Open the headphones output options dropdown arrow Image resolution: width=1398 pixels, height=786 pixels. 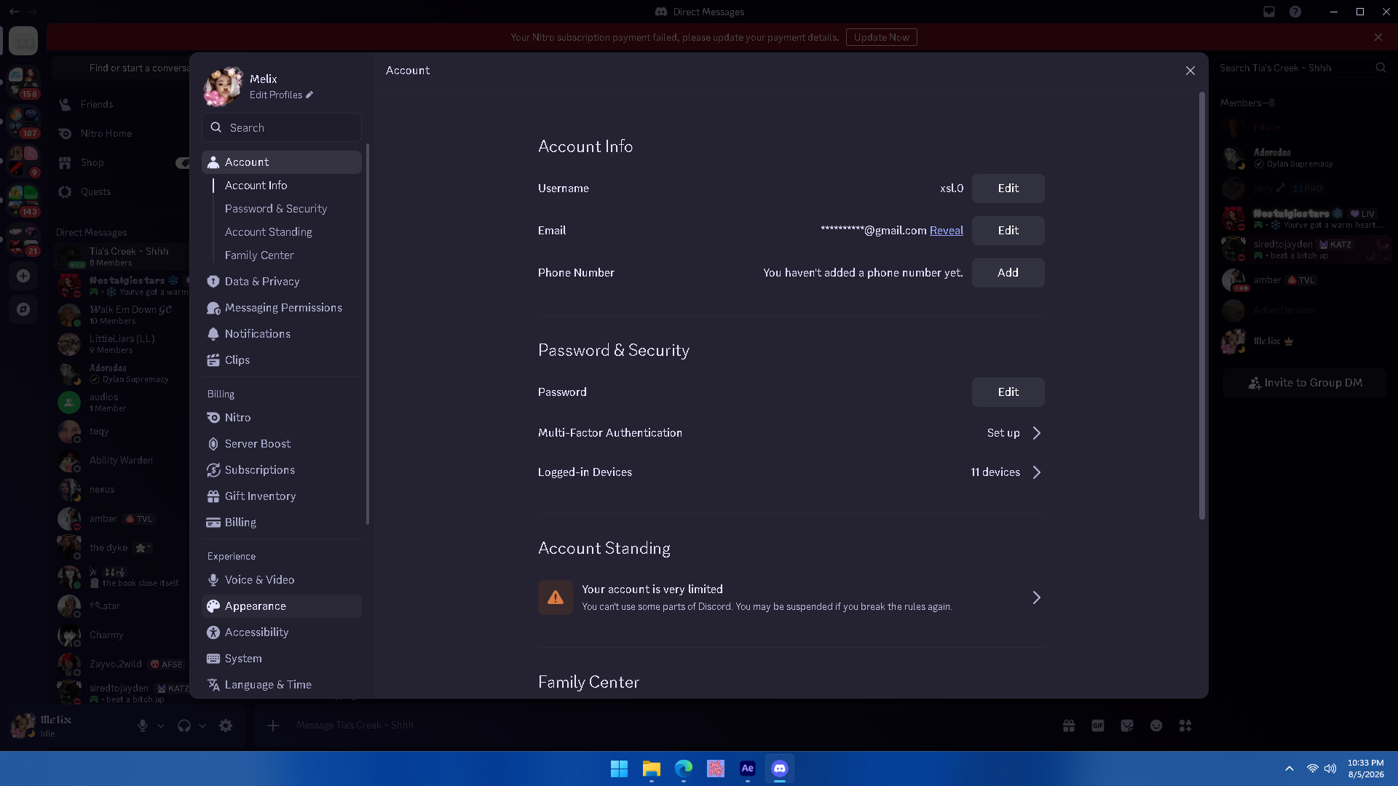point(202,726)
